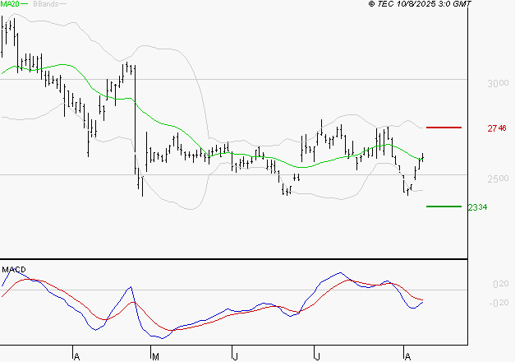Image resolution: width=515 pixels, height=362 pixels.
Task: Click the first J month marker on time axis
Action: [x=235, y=356]
